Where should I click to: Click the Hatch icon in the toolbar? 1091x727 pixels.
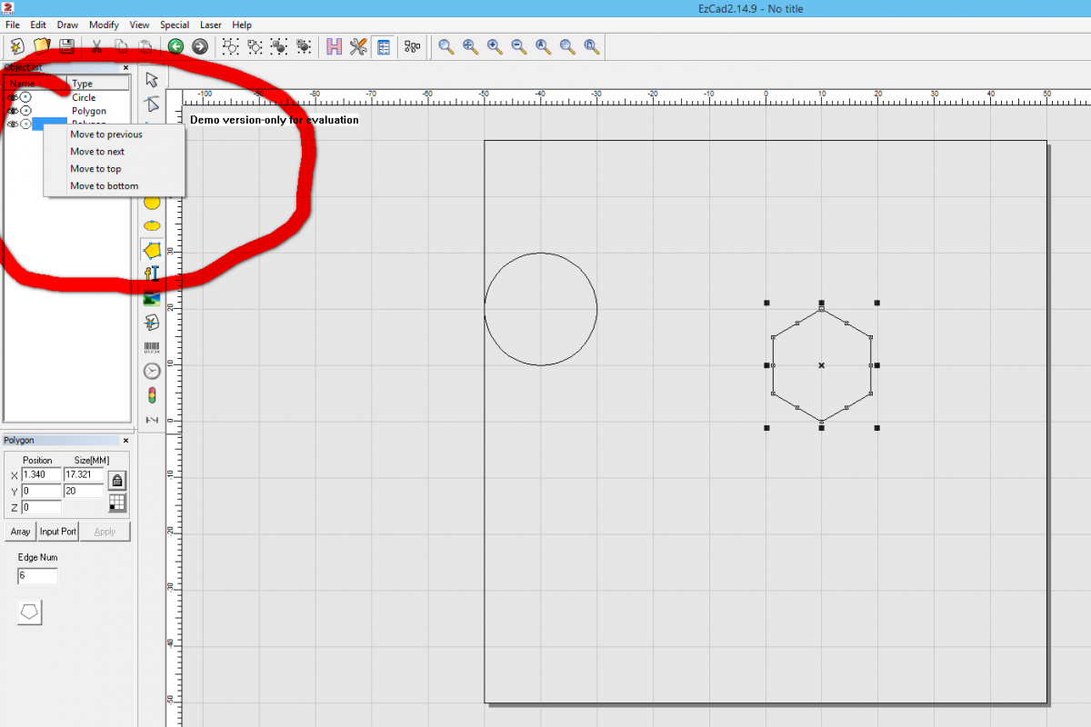pos(334,46)
